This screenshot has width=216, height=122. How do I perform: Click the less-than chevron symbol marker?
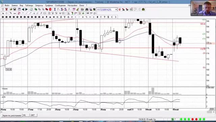pos(112,17)
